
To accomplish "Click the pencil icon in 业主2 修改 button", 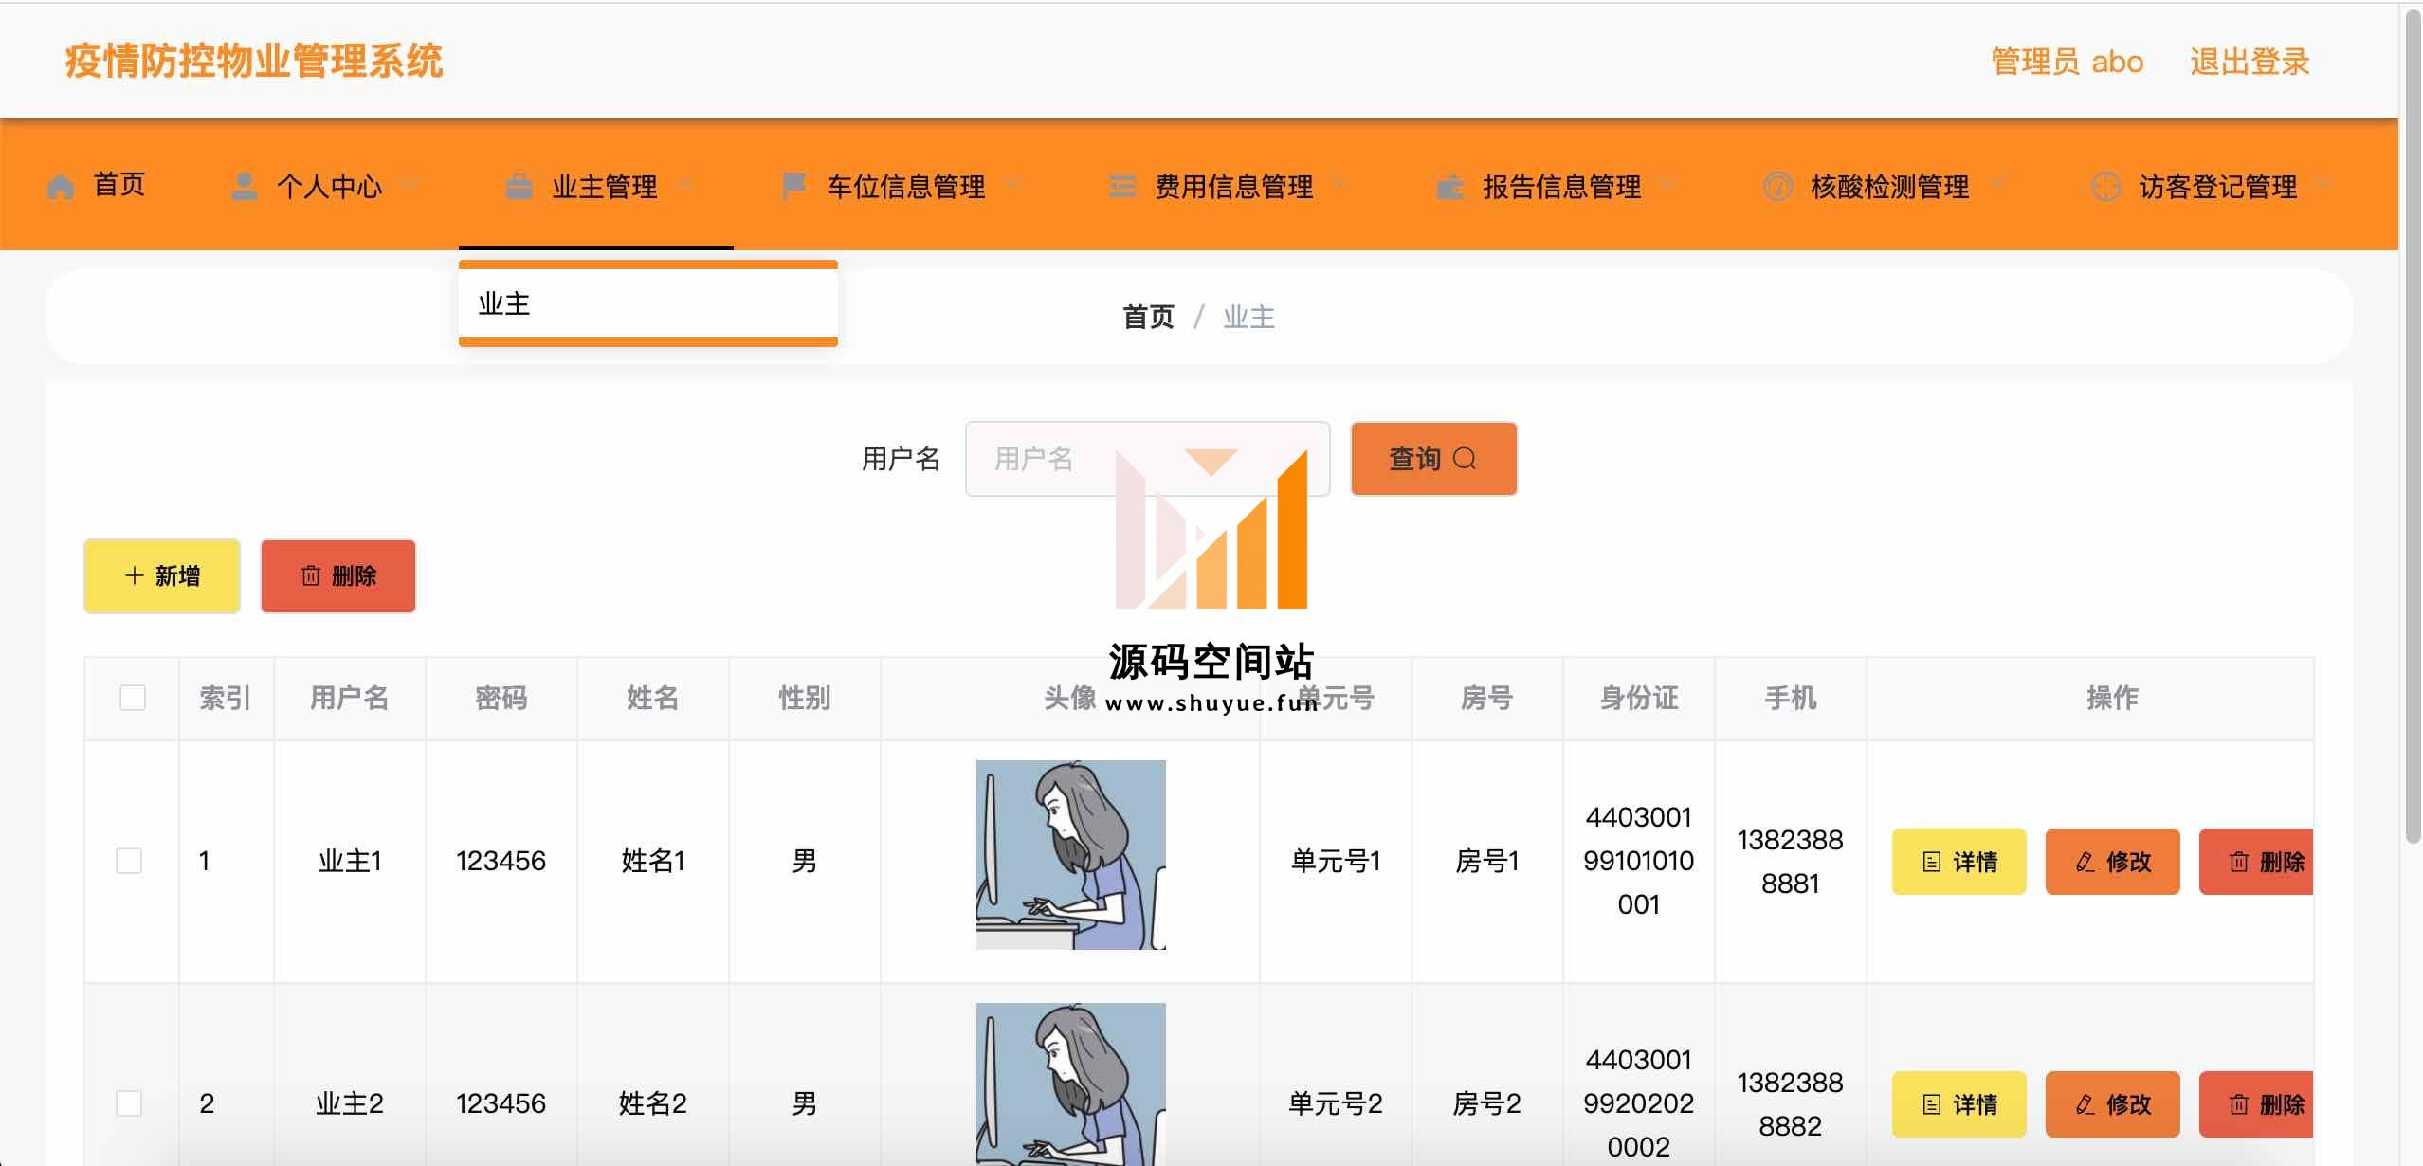I will coord(2085,1104).
